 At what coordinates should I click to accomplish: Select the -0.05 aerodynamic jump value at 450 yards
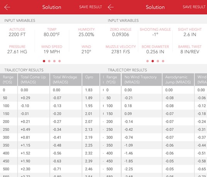[169, 161]
